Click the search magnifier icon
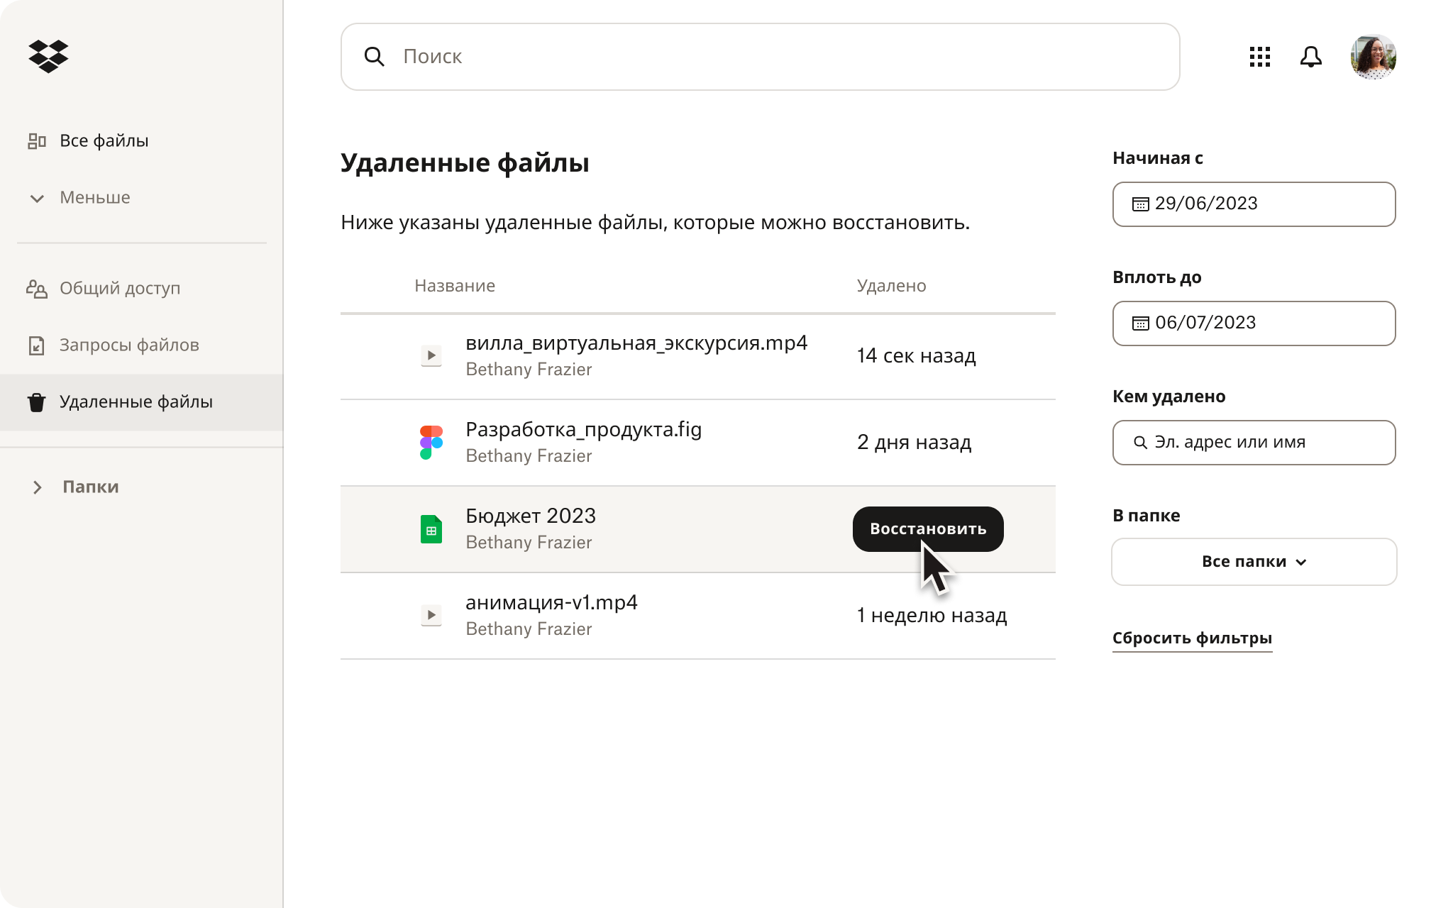This screenshot has width=1453, height=908. click(374, 57)
